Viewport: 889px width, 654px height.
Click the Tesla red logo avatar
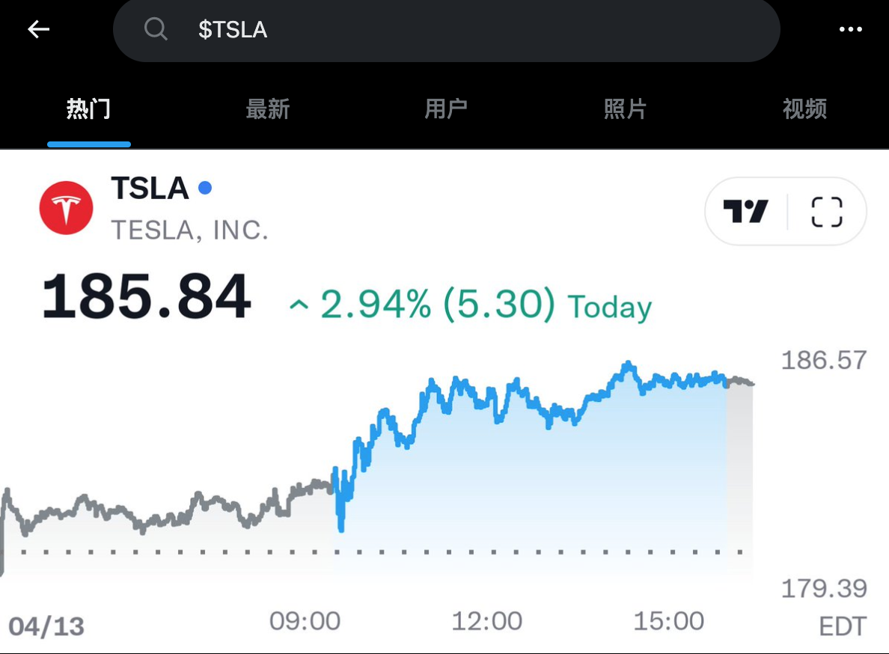click(66, 207)
